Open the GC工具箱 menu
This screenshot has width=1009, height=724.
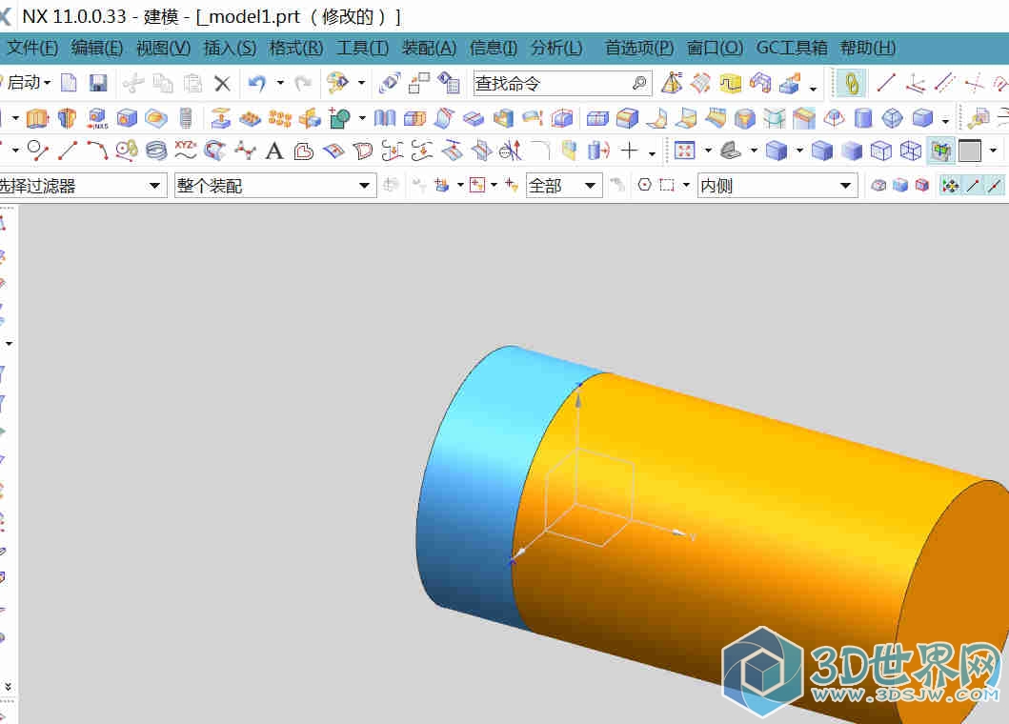click(x=792, y=49)
